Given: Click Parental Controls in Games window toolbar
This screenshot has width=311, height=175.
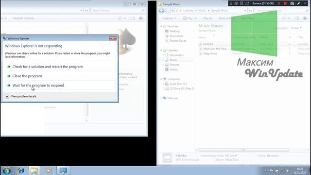Looking at the screenshot, I should click(23, 18).
